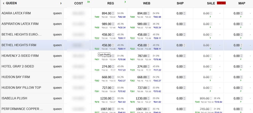Select the HUDSON BAY FIRM row name
Image resolution: width=253 pixels, height=113 pixels.
pyautogui.click(x=16, y=77)
